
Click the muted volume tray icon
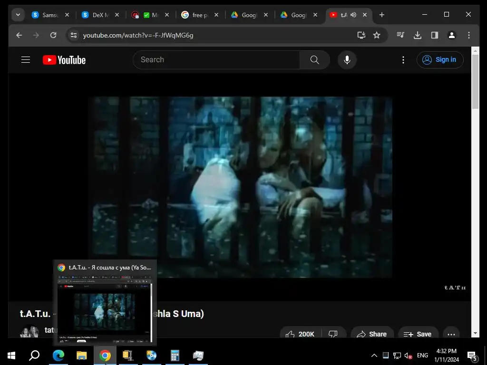point(409,355)
